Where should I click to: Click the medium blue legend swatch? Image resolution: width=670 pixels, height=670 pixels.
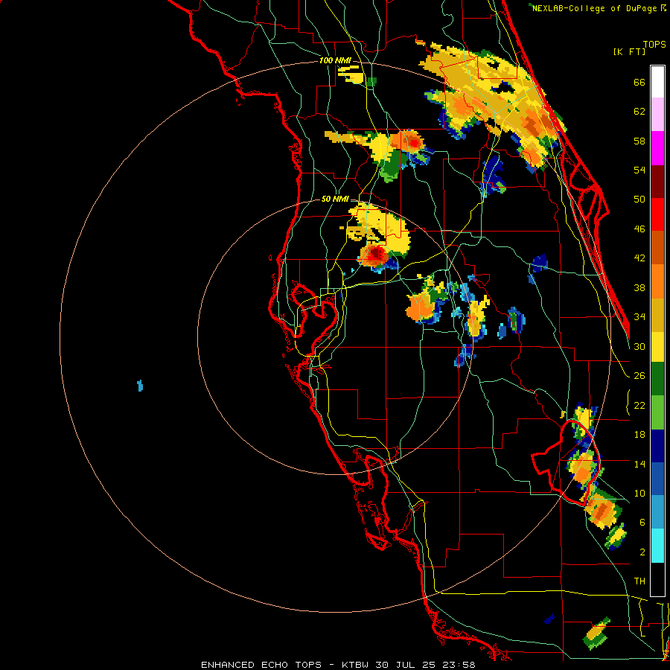[657, 479]
